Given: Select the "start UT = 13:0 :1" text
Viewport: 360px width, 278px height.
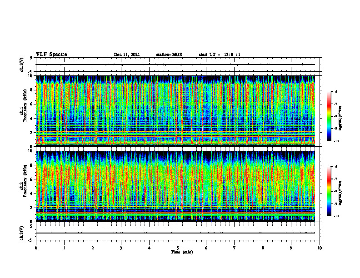Looking at the screenshot, I should [x=220, y=55].
